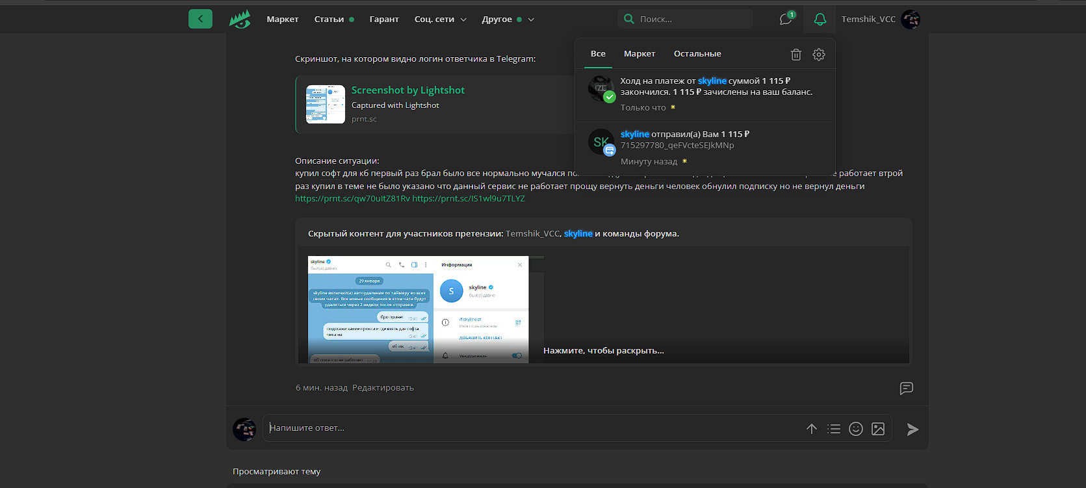Open the Маркет menu item
The image size is (1086, 488).
click(283, 19)
